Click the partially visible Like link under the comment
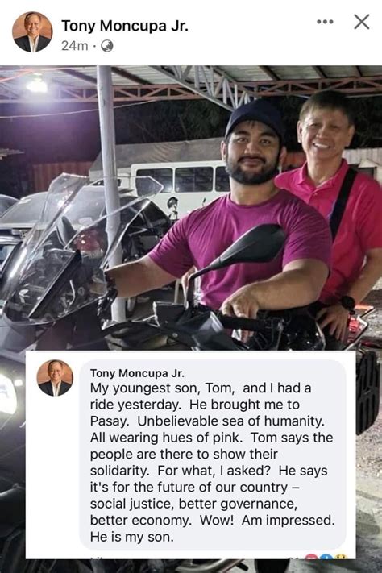The width and height of the screenshot is (382, 573). tap(96, 558)
